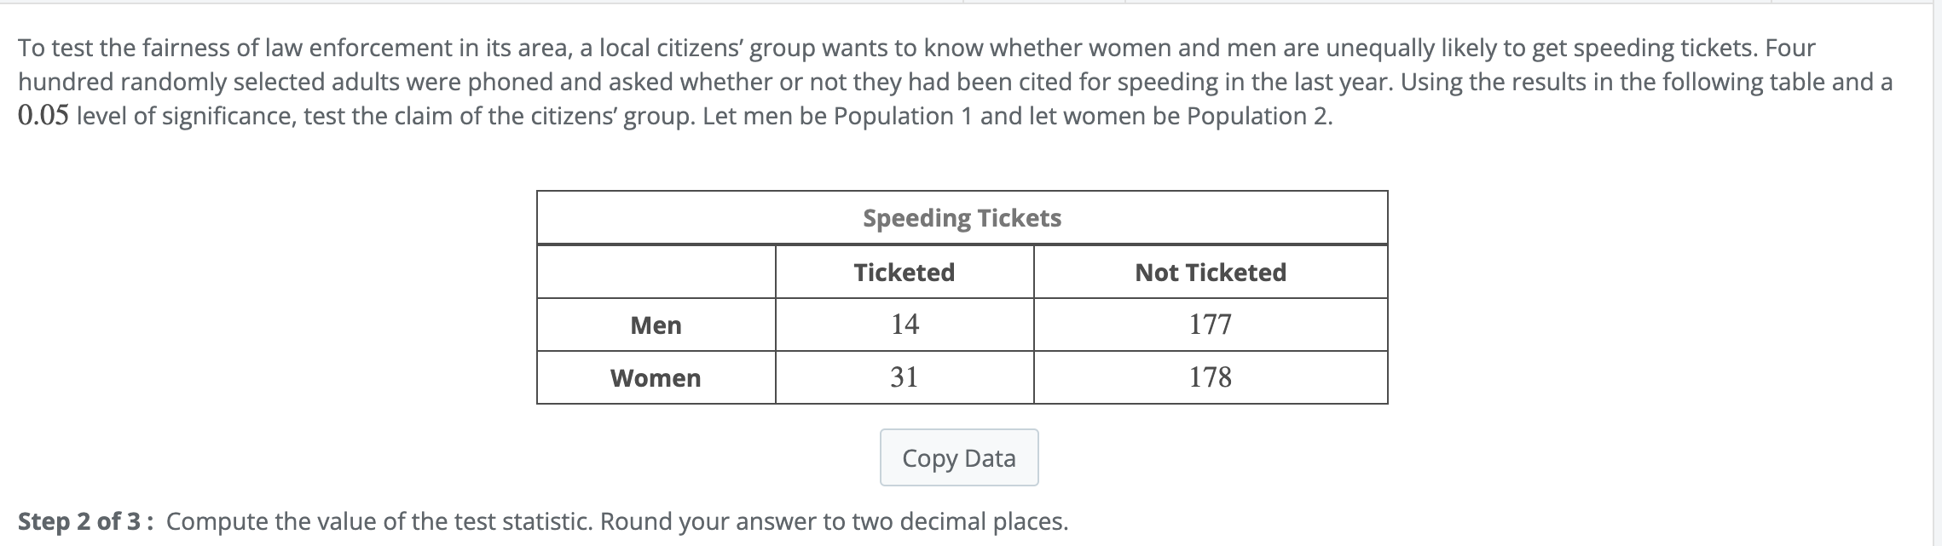Viewport: 1942px width, 546px height.
Task: Click the Not Ticketed column header
Action: point(1211,273)
